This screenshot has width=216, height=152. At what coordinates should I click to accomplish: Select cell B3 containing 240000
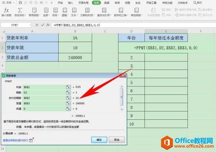75,57
